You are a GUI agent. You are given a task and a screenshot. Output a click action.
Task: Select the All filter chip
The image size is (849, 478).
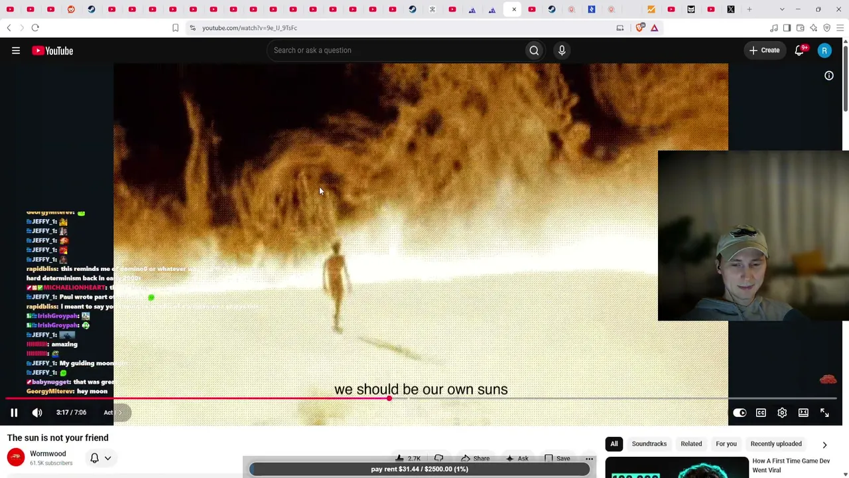tap(614, 444)
